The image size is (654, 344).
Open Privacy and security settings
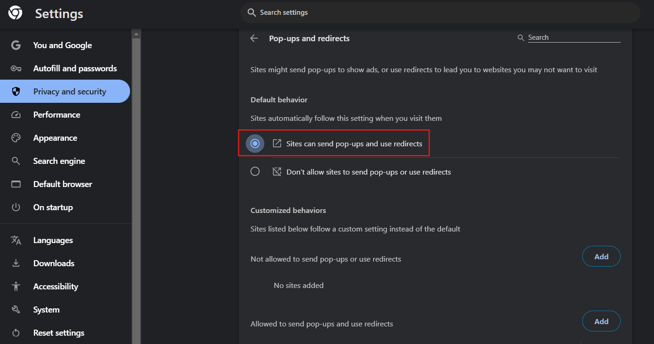point(69,92)
